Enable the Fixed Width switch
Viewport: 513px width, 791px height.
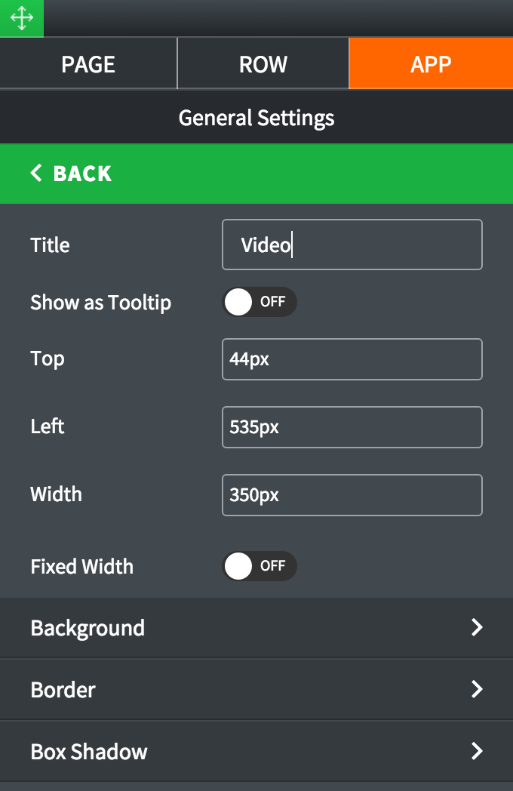click(x=259, y=566)
